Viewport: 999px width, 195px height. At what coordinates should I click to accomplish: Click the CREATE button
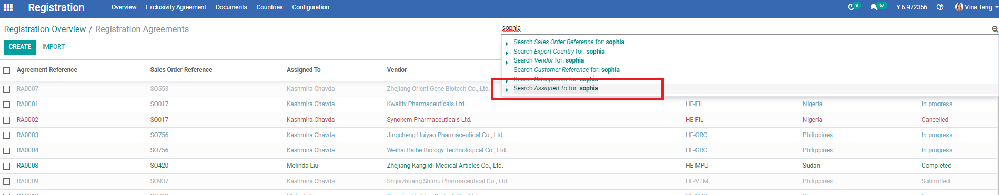point(19,47)
